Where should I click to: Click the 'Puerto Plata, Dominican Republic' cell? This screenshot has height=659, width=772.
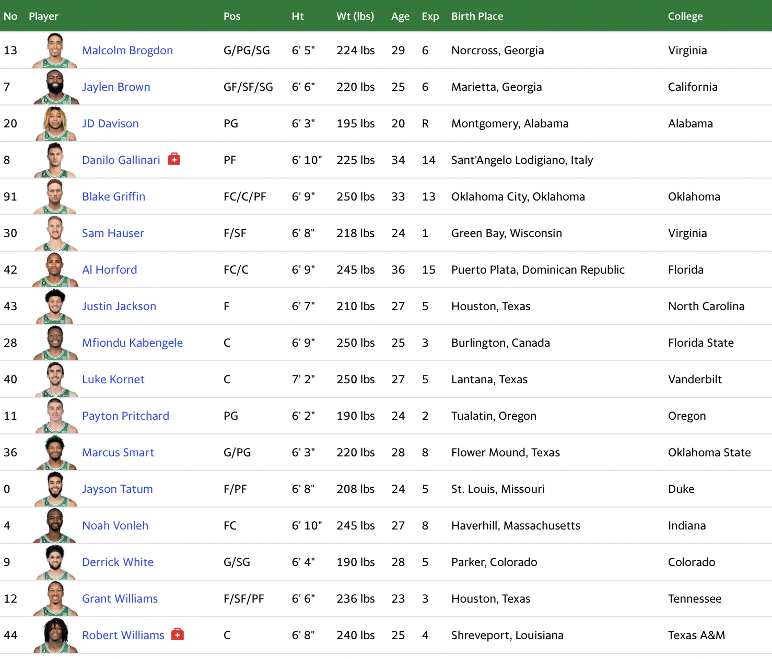tap(538, 270)
